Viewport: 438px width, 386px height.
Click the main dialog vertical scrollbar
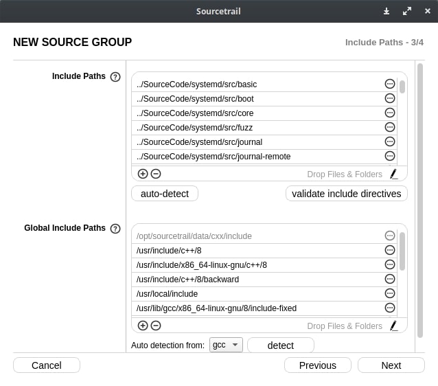[x=419, y=199]
